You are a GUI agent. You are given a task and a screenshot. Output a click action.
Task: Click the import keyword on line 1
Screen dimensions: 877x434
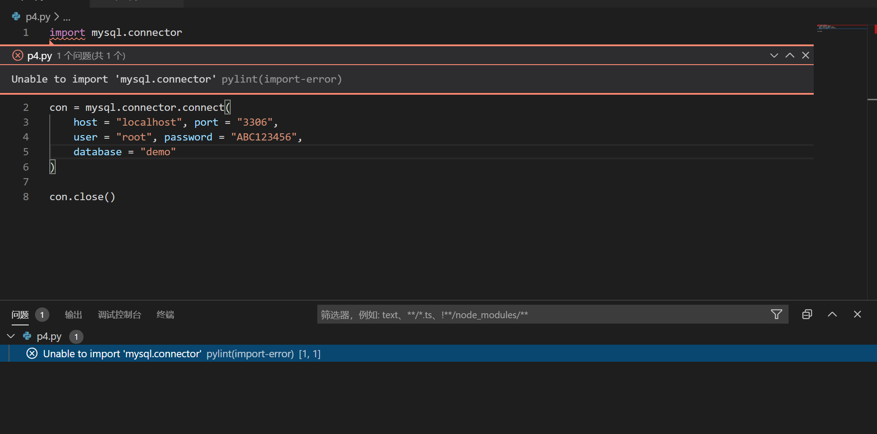tap(67, 32)
